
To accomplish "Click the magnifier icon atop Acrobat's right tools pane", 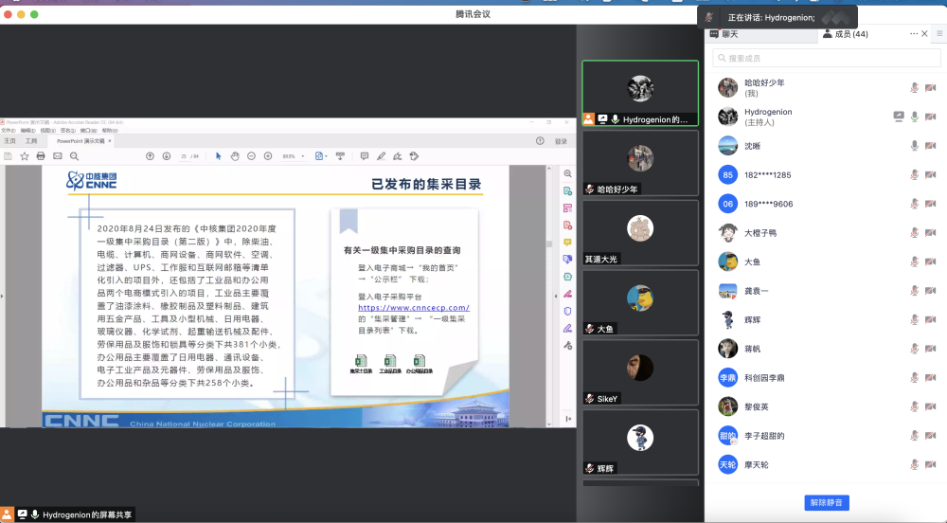I will point(567,174).
